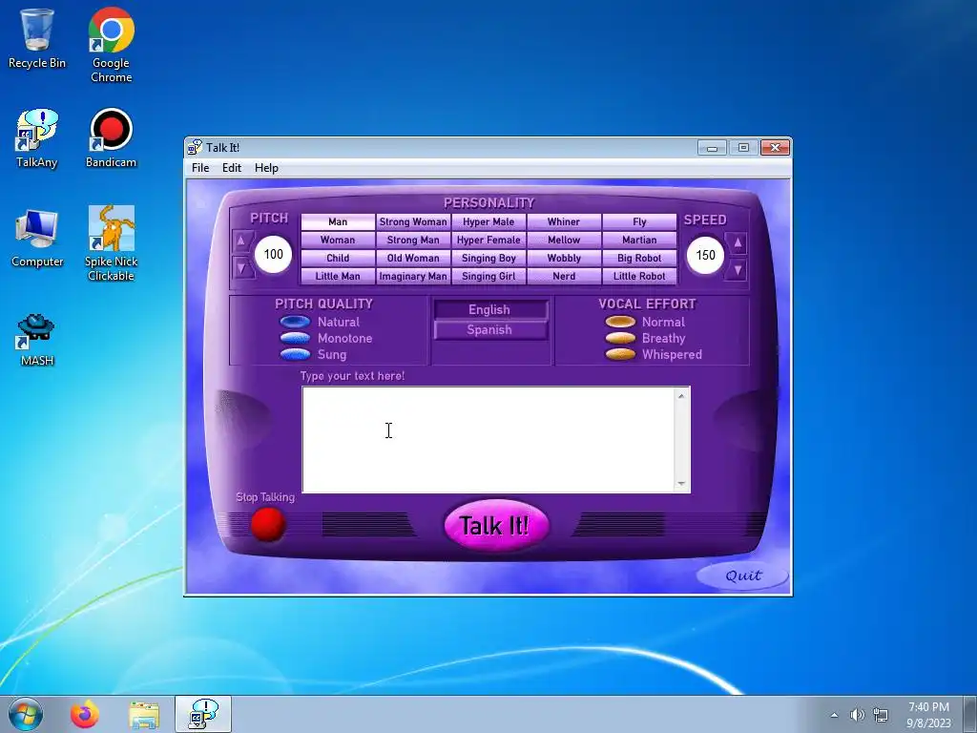Select the TalkAny desktop shortcut
Screen dimensions: 977x733
click(x=37, y=138)
